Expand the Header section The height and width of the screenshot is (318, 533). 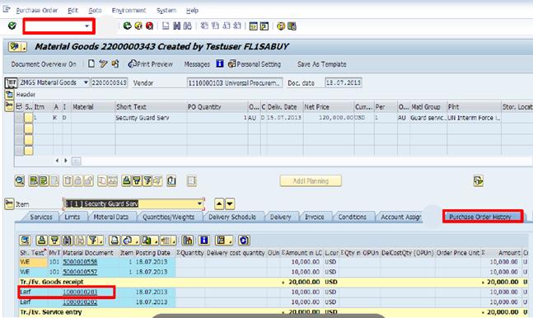[x=9, y=95]
